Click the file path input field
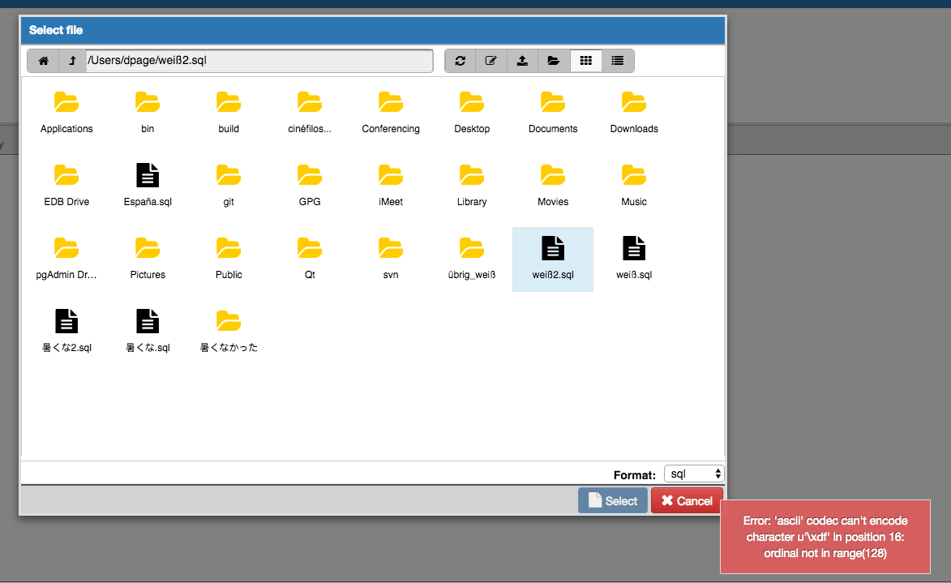951x583 pixels. point(259,61)
